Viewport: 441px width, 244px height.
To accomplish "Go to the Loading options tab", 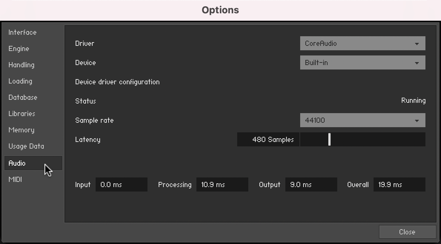I will pyautogui.click(x=20, y=81).
